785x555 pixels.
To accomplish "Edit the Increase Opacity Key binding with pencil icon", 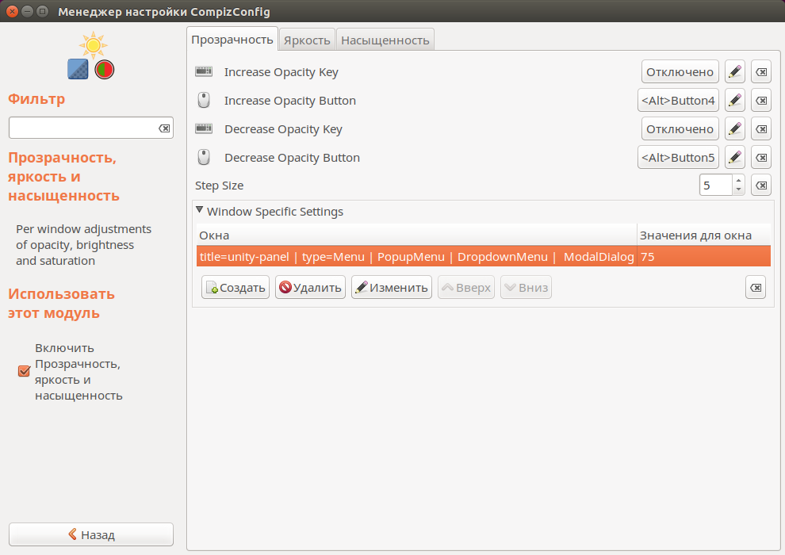I will (x=734, y=71).
